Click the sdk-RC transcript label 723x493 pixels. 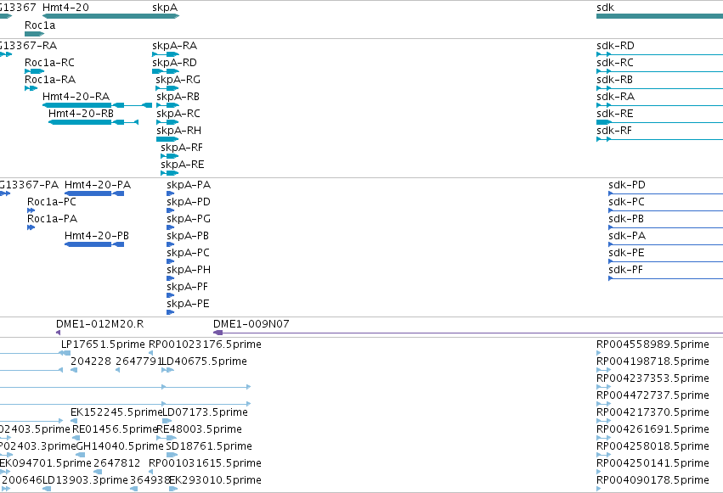pyautogui.click(x=614, y=63)
